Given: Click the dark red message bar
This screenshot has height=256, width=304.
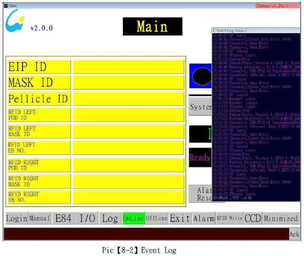Looking at the screenshot, I should 146,234.
